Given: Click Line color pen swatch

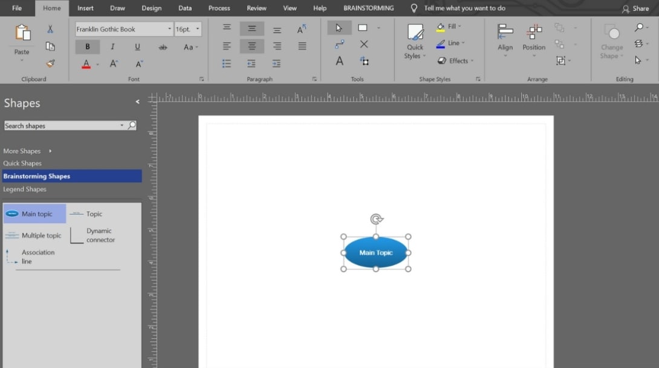Looking at the screenshot, I should click(441, 44).
